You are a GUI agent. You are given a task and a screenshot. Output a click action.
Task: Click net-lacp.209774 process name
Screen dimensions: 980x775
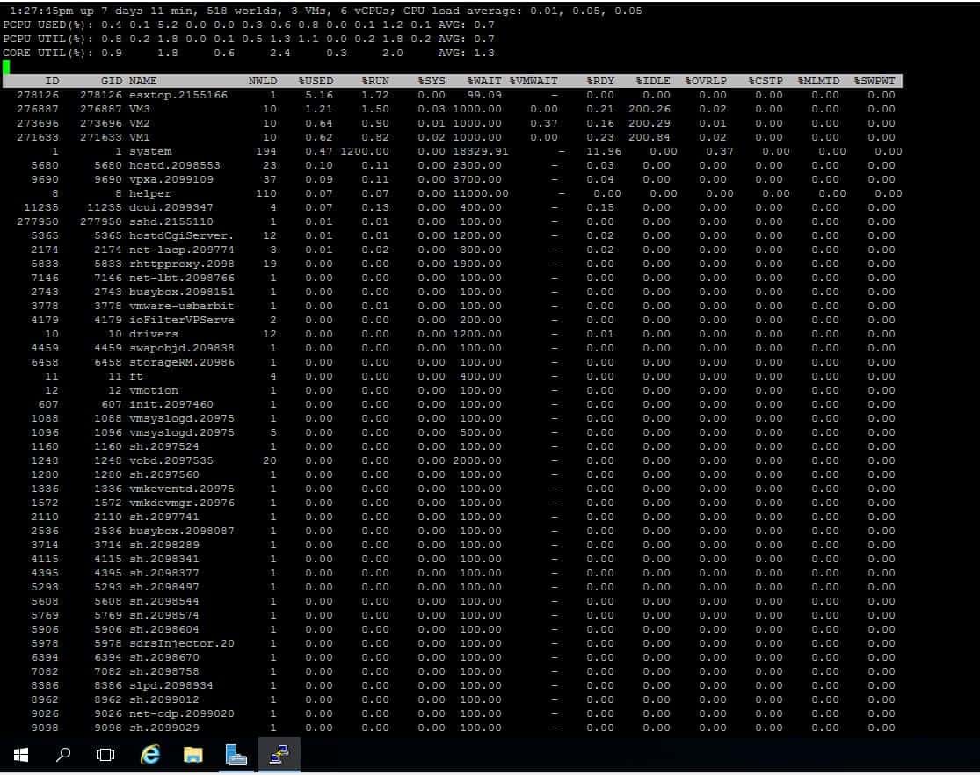181,250
